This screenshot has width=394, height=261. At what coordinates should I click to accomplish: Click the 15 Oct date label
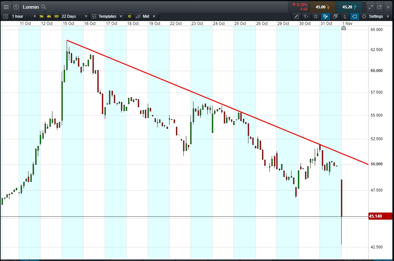point(69,23)
